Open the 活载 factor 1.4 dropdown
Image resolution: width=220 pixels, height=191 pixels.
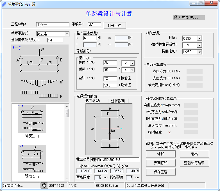132,70
